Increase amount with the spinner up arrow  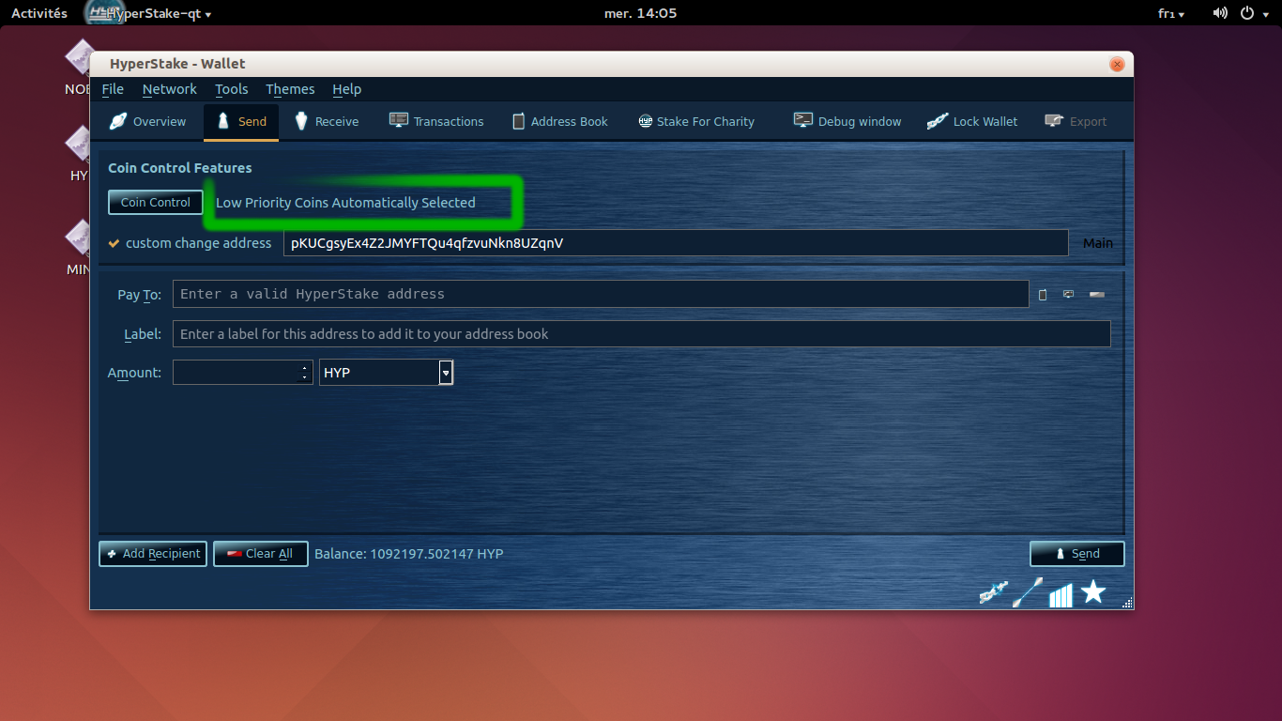304,367
